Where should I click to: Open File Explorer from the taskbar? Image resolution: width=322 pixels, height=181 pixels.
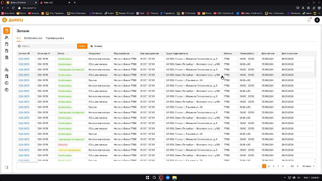(174, 178)
